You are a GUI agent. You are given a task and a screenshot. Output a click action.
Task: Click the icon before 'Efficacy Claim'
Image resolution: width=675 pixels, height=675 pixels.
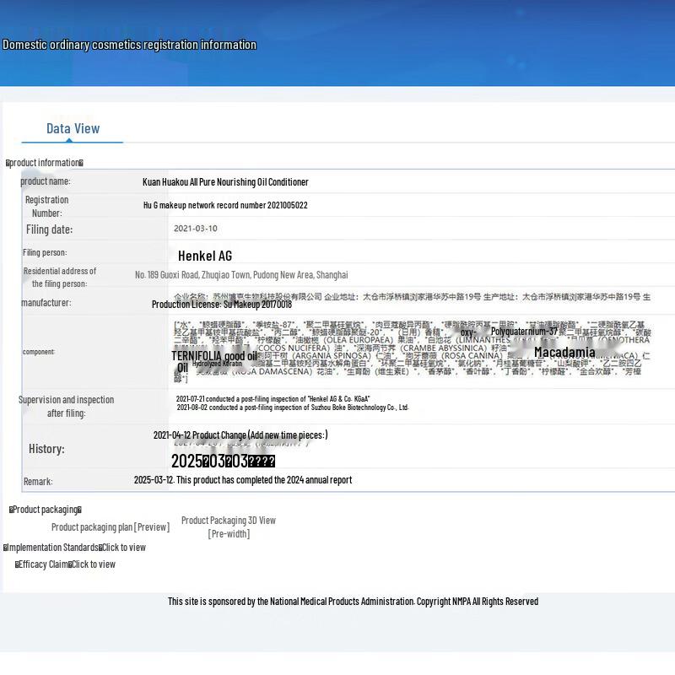tap(18, 564)
